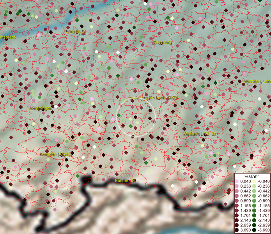Pick the 0.442 pink legend swatch

[x=237, y=191]
